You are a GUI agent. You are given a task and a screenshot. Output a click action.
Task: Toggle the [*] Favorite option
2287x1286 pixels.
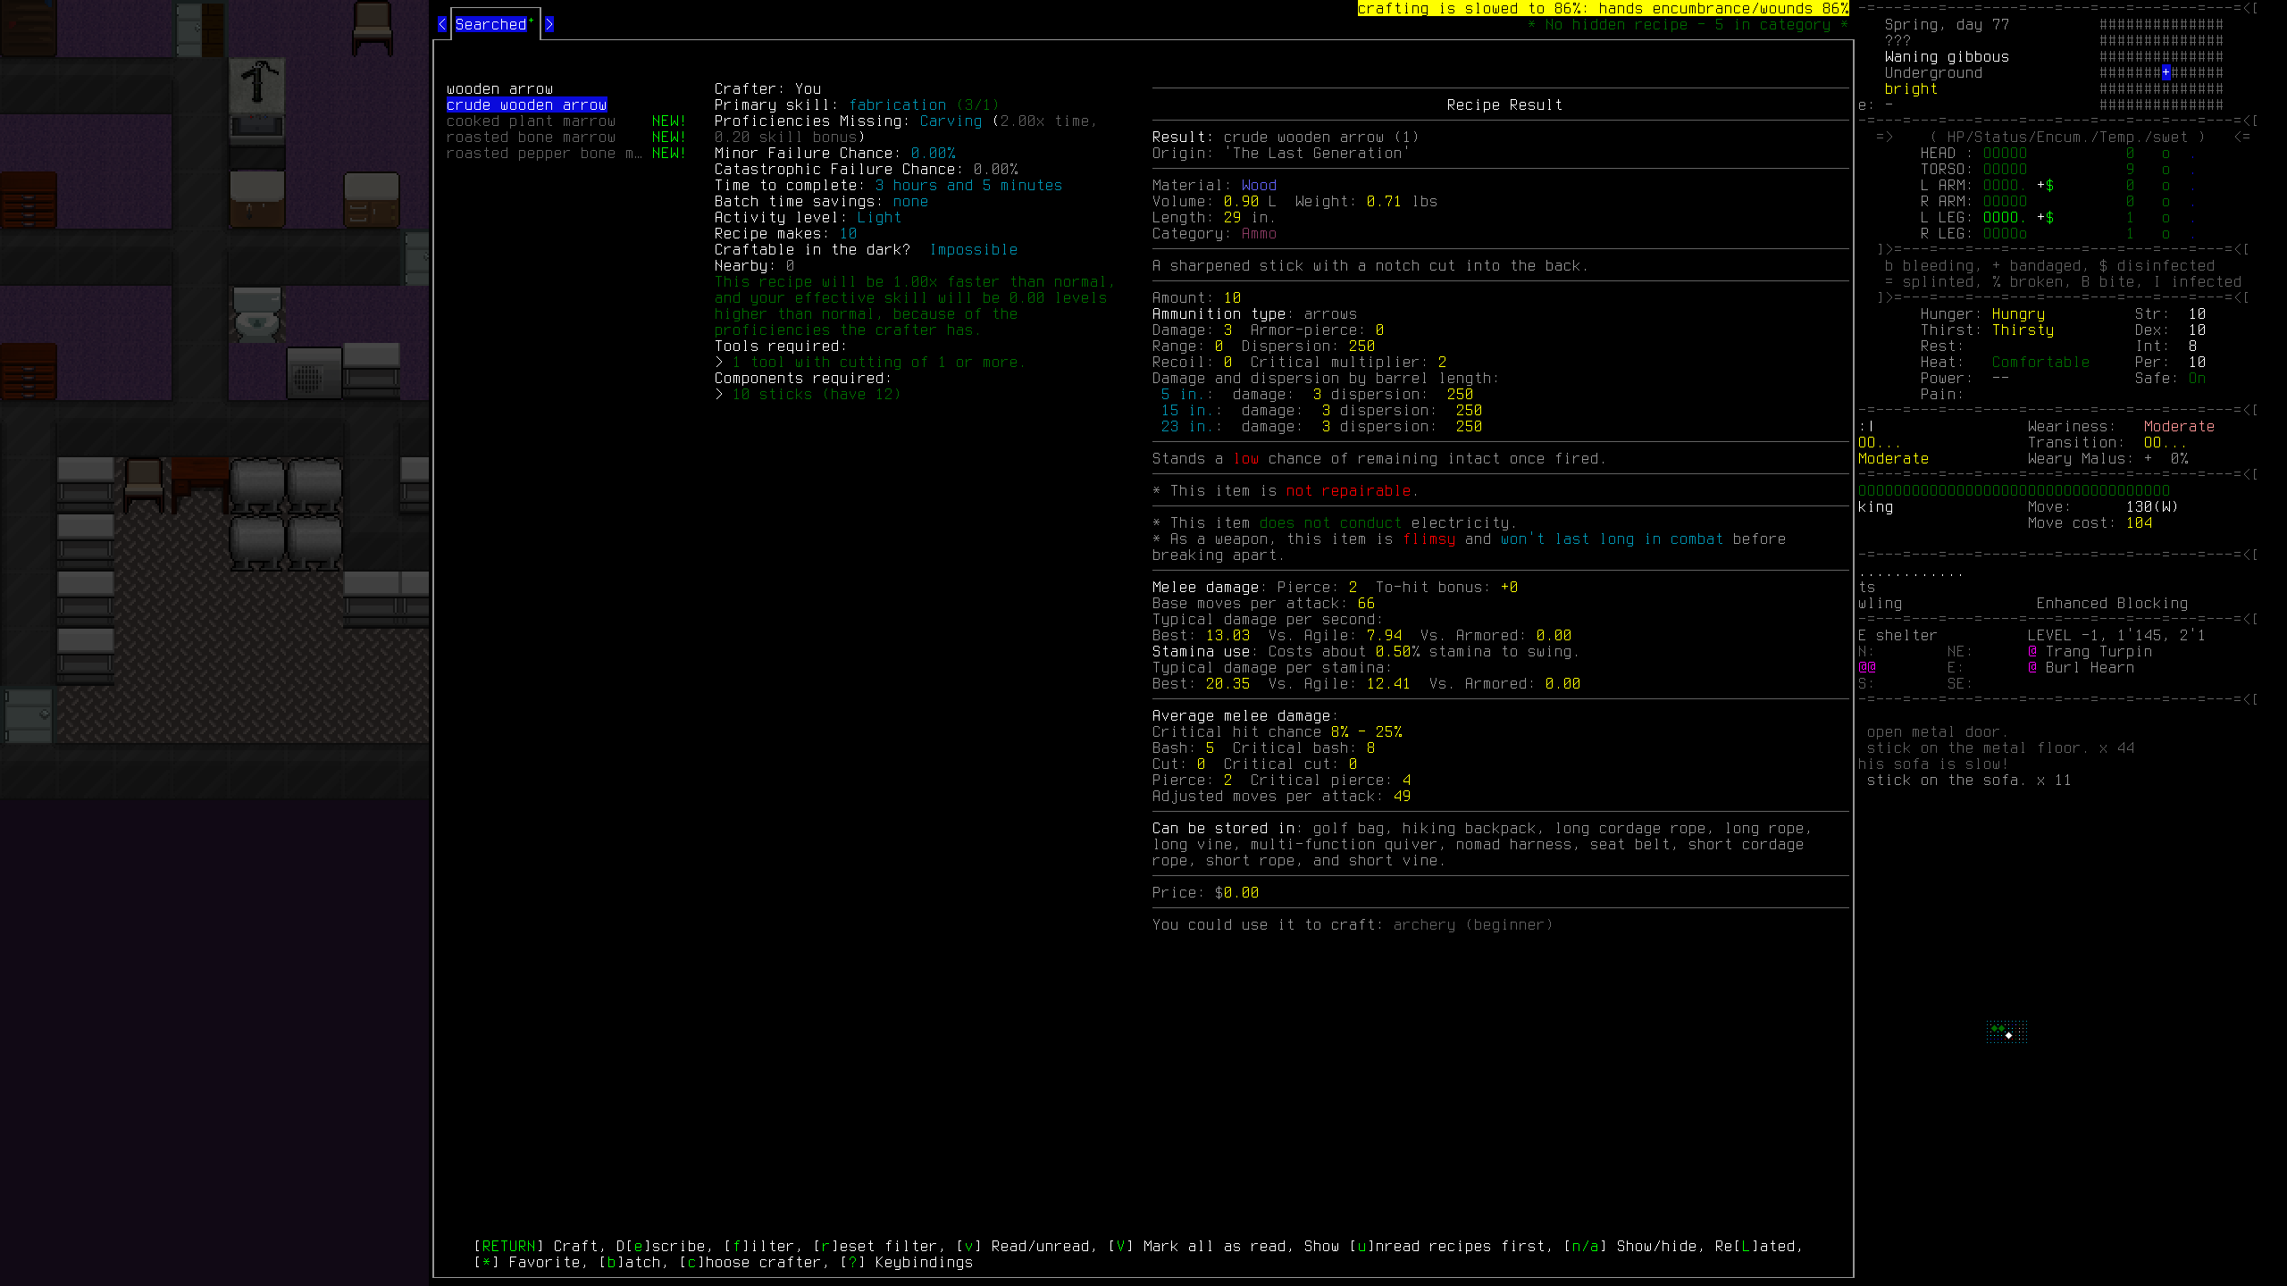pos(527,1262)
